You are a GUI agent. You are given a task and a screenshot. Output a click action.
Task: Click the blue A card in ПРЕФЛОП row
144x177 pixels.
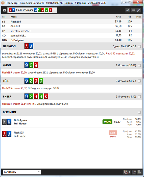[31, 46]
